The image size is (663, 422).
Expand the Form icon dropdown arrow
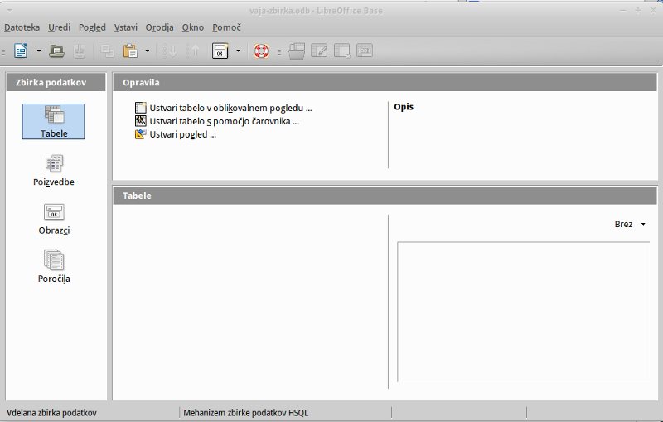click(x=238, y=51)
